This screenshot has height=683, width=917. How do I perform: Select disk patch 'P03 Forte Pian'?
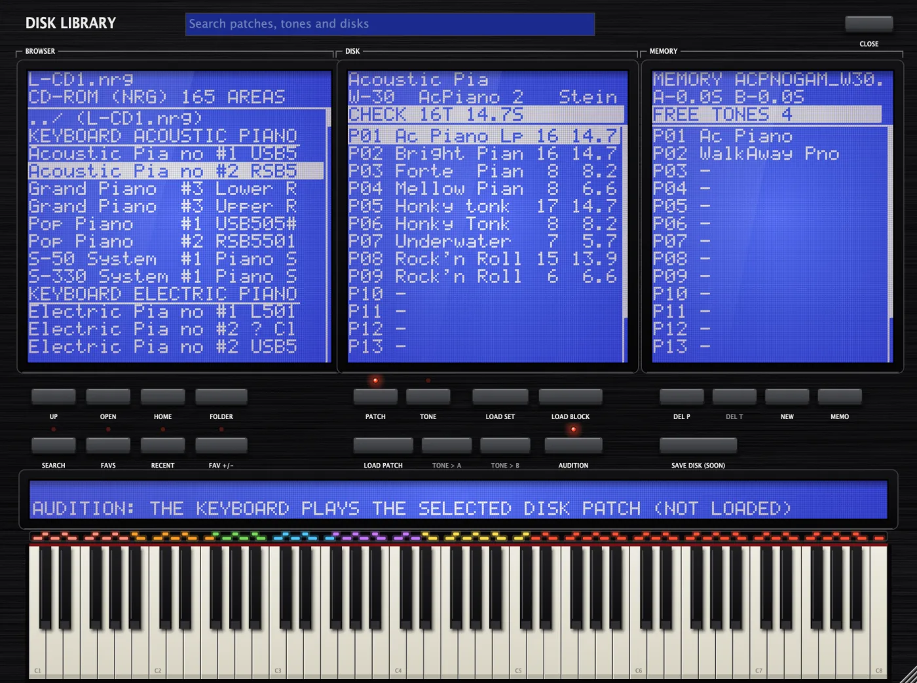pyautogui.click(x=483, y=172)
